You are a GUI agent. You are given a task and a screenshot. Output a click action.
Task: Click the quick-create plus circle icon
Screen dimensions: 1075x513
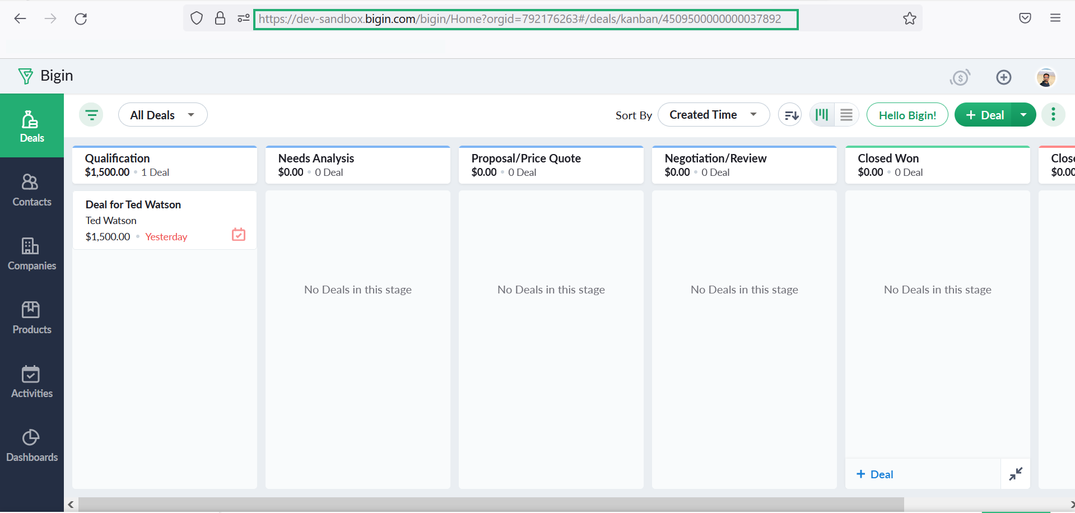(1003, 77)
